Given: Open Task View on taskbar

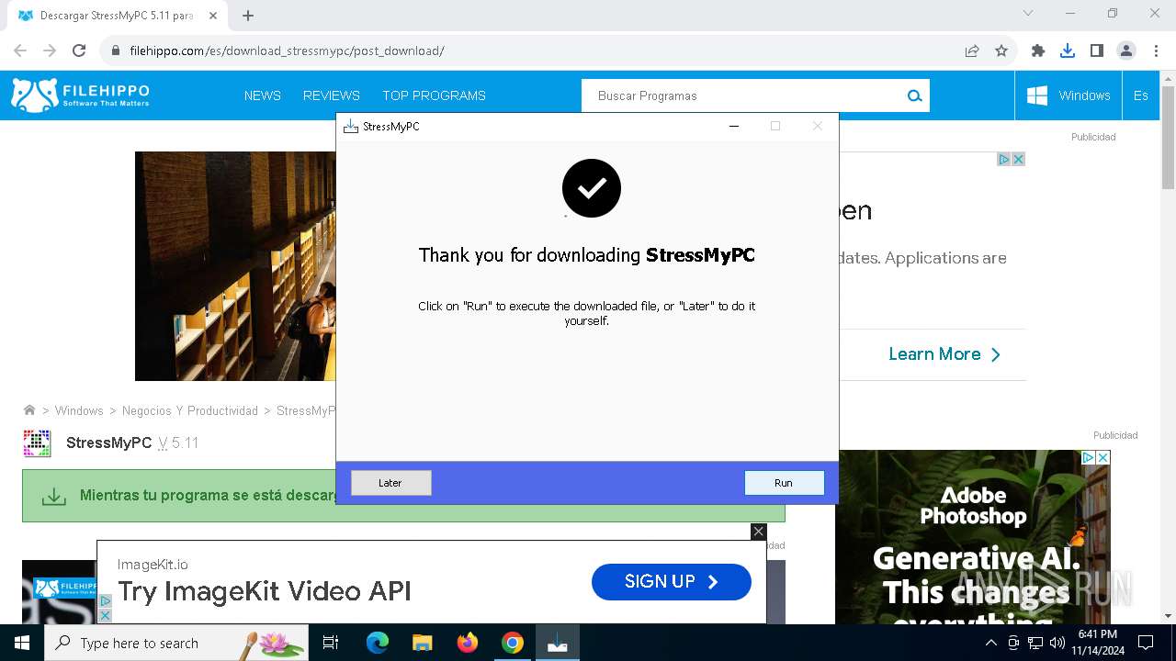Looking at the screenshot, I should (331, 643).
